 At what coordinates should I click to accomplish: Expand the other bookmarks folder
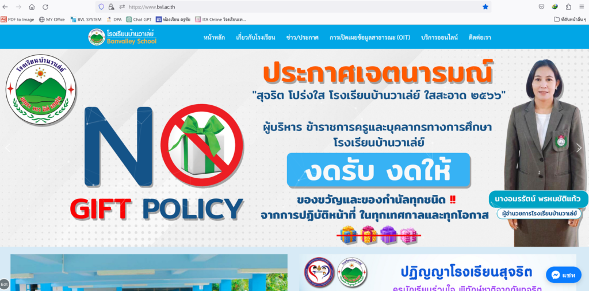point(565,19)
